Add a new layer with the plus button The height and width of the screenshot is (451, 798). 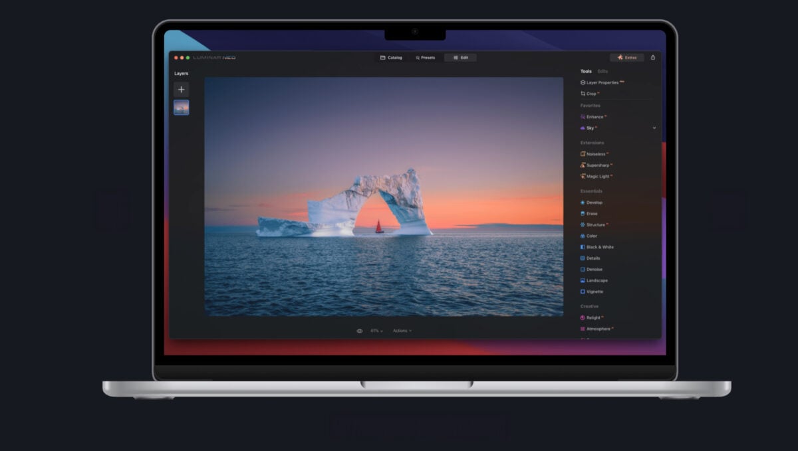181,90
